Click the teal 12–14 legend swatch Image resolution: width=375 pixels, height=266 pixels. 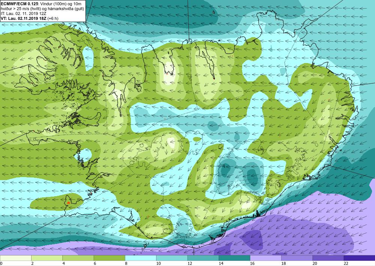tap(203, 258)
